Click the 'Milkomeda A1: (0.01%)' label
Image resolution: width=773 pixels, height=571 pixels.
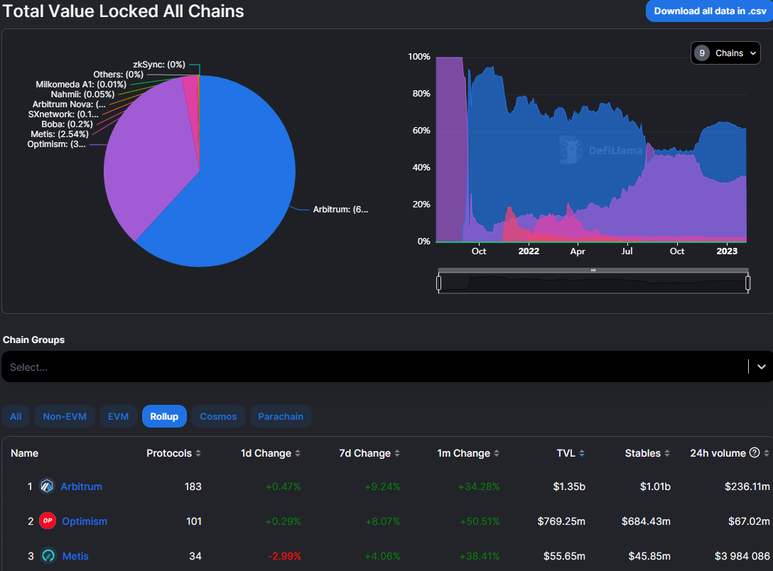(81, 85)
